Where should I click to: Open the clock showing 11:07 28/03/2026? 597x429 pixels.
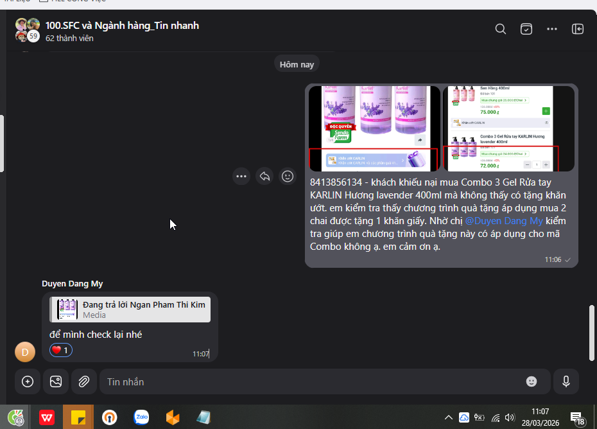tap(540, 417)
